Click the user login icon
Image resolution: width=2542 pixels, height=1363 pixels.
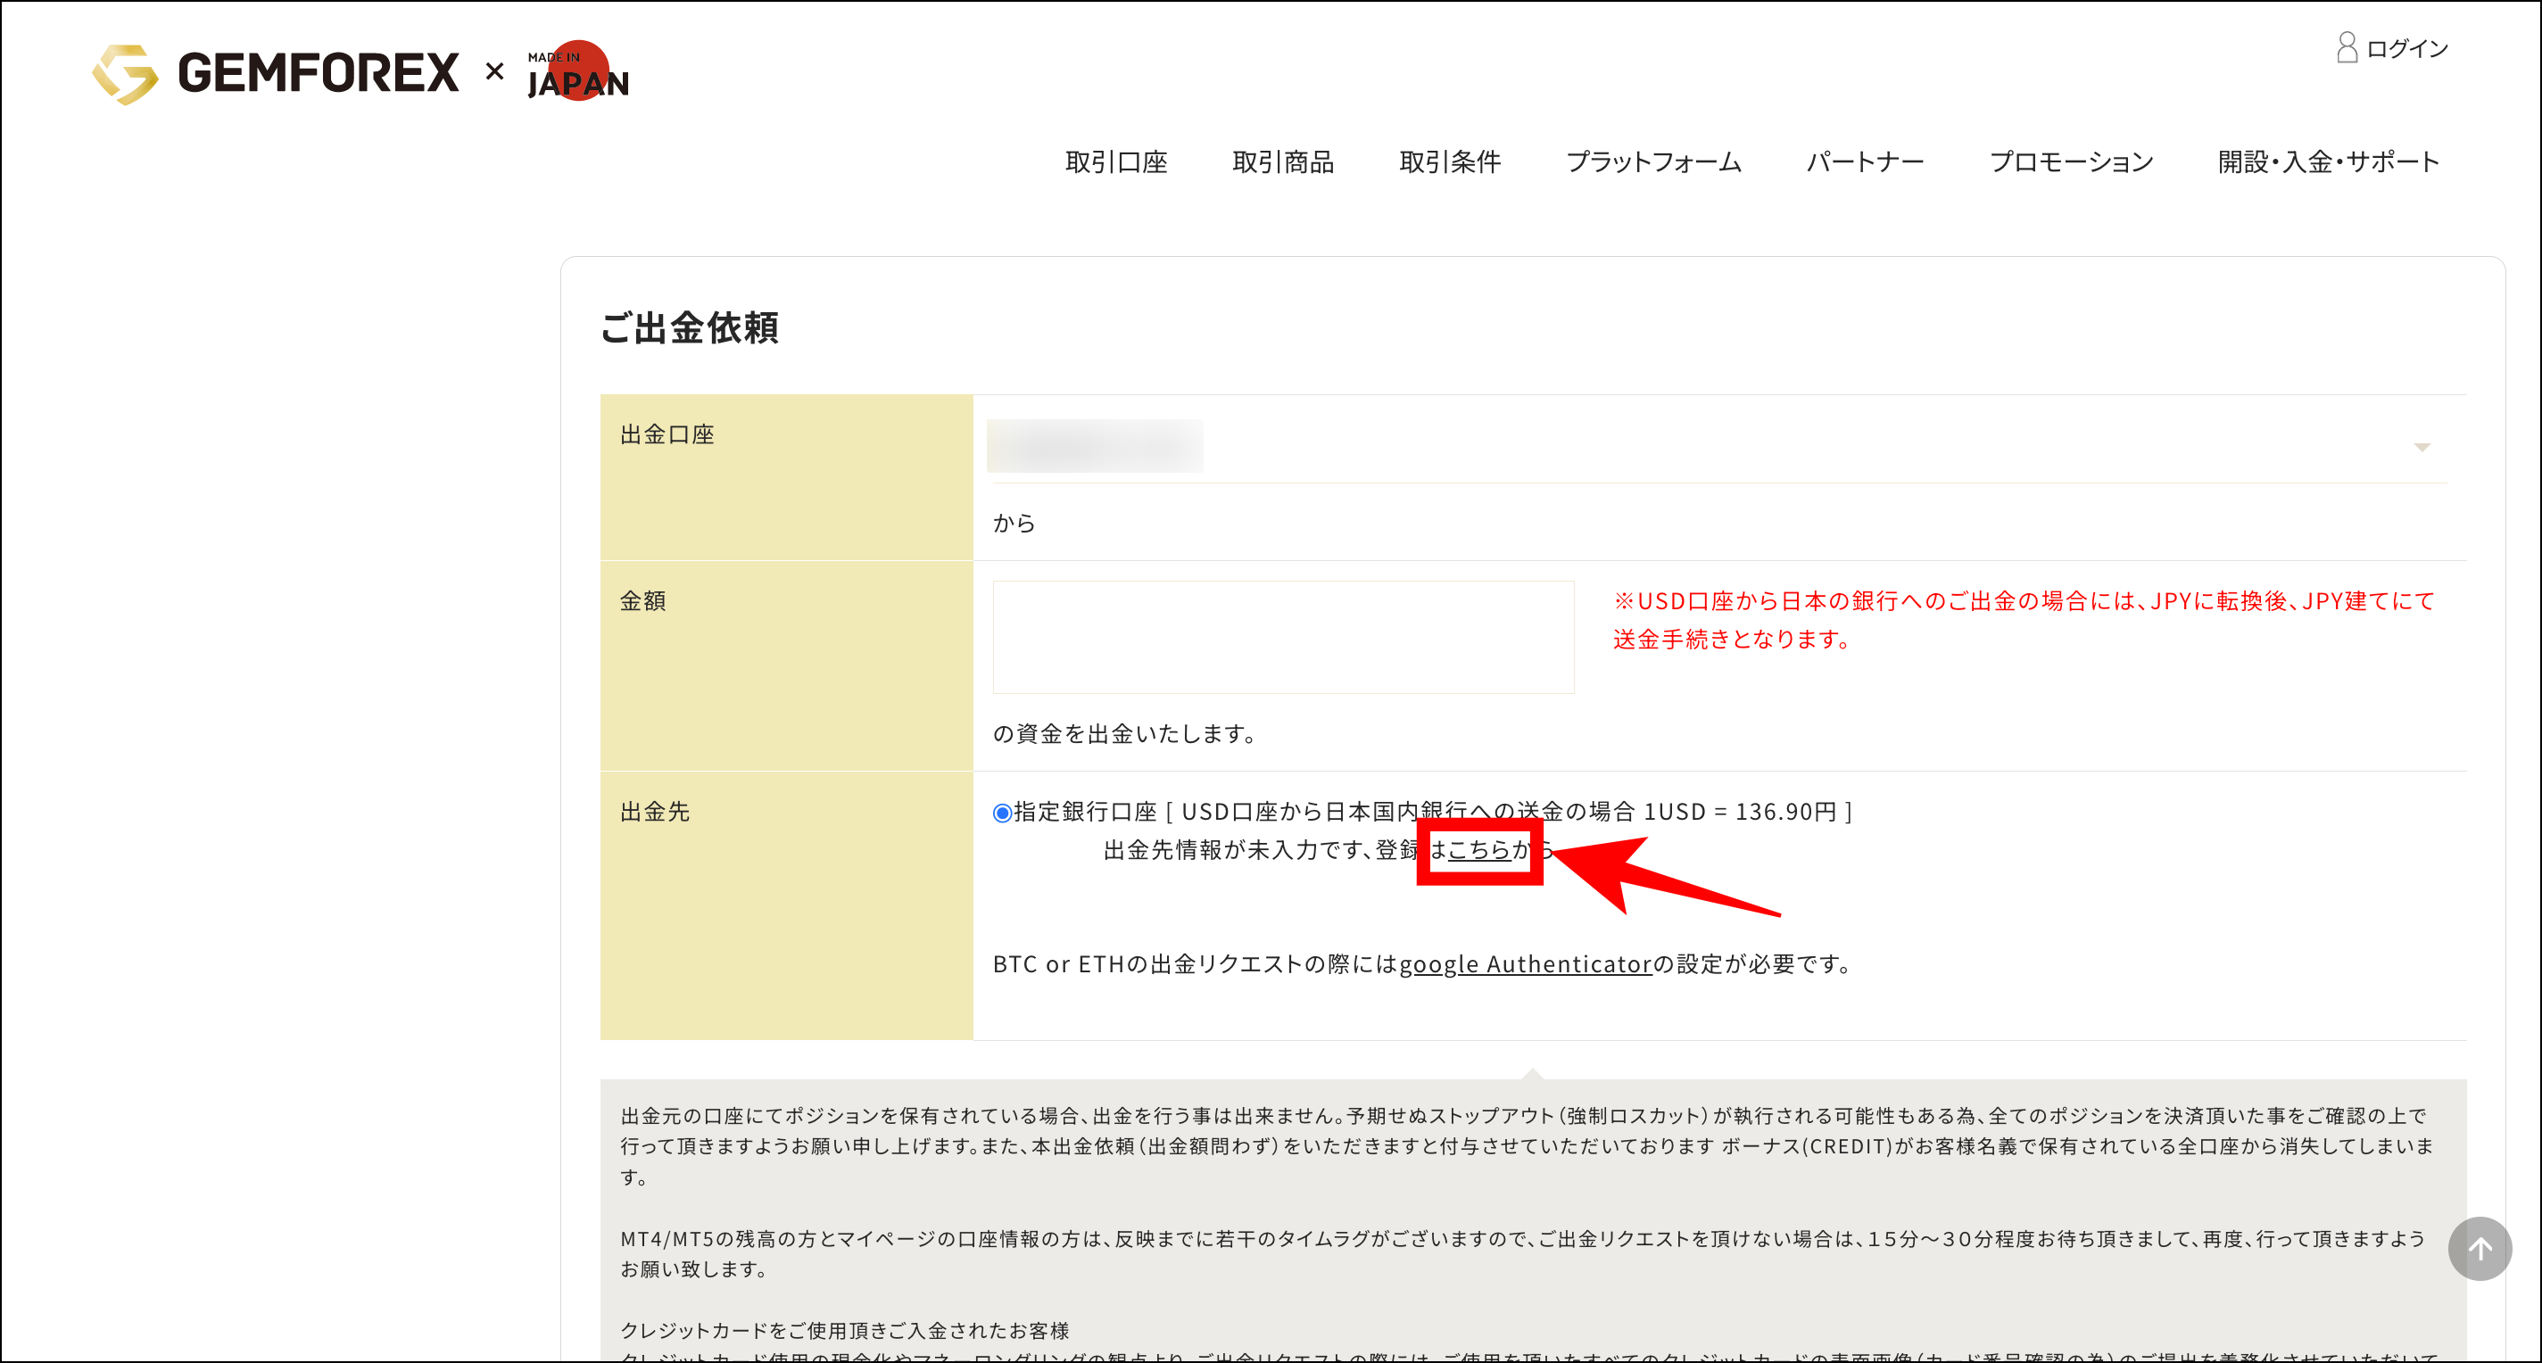(2347, 47)
